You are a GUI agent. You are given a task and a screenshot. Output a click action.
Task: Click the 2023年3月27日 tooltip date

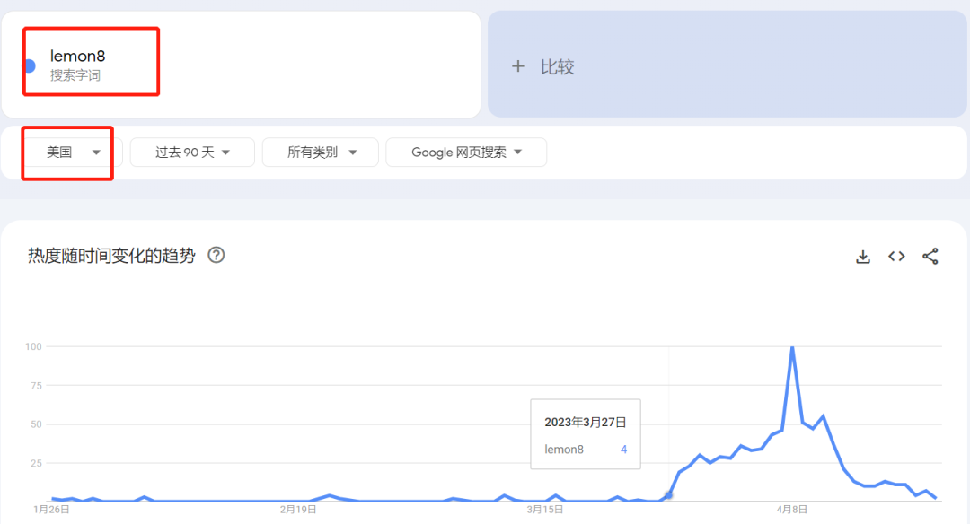[586, 422]
